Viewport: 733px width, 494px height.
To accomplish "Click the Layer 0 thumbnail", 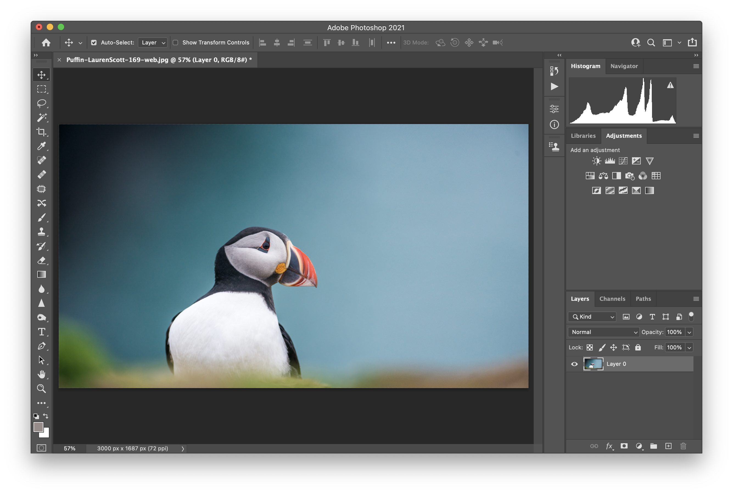I will tap(593, 364).
